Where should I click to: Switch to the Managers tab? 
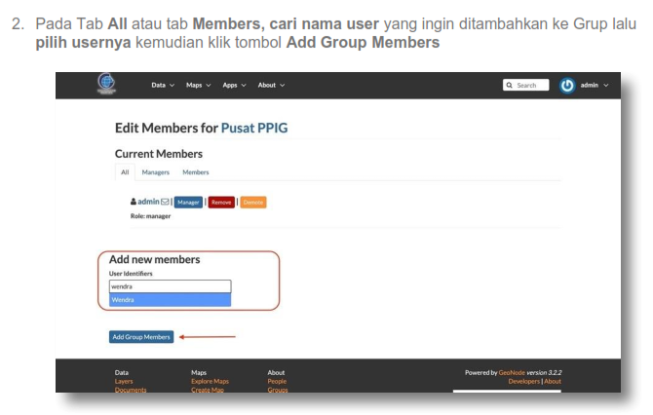pos(156,172)
